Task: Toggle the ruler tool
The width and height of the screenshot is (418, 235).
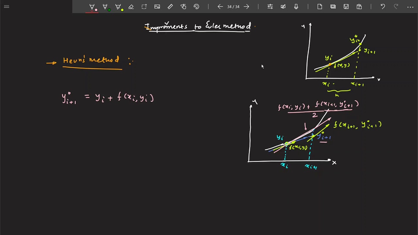Action: click(170, 7)
